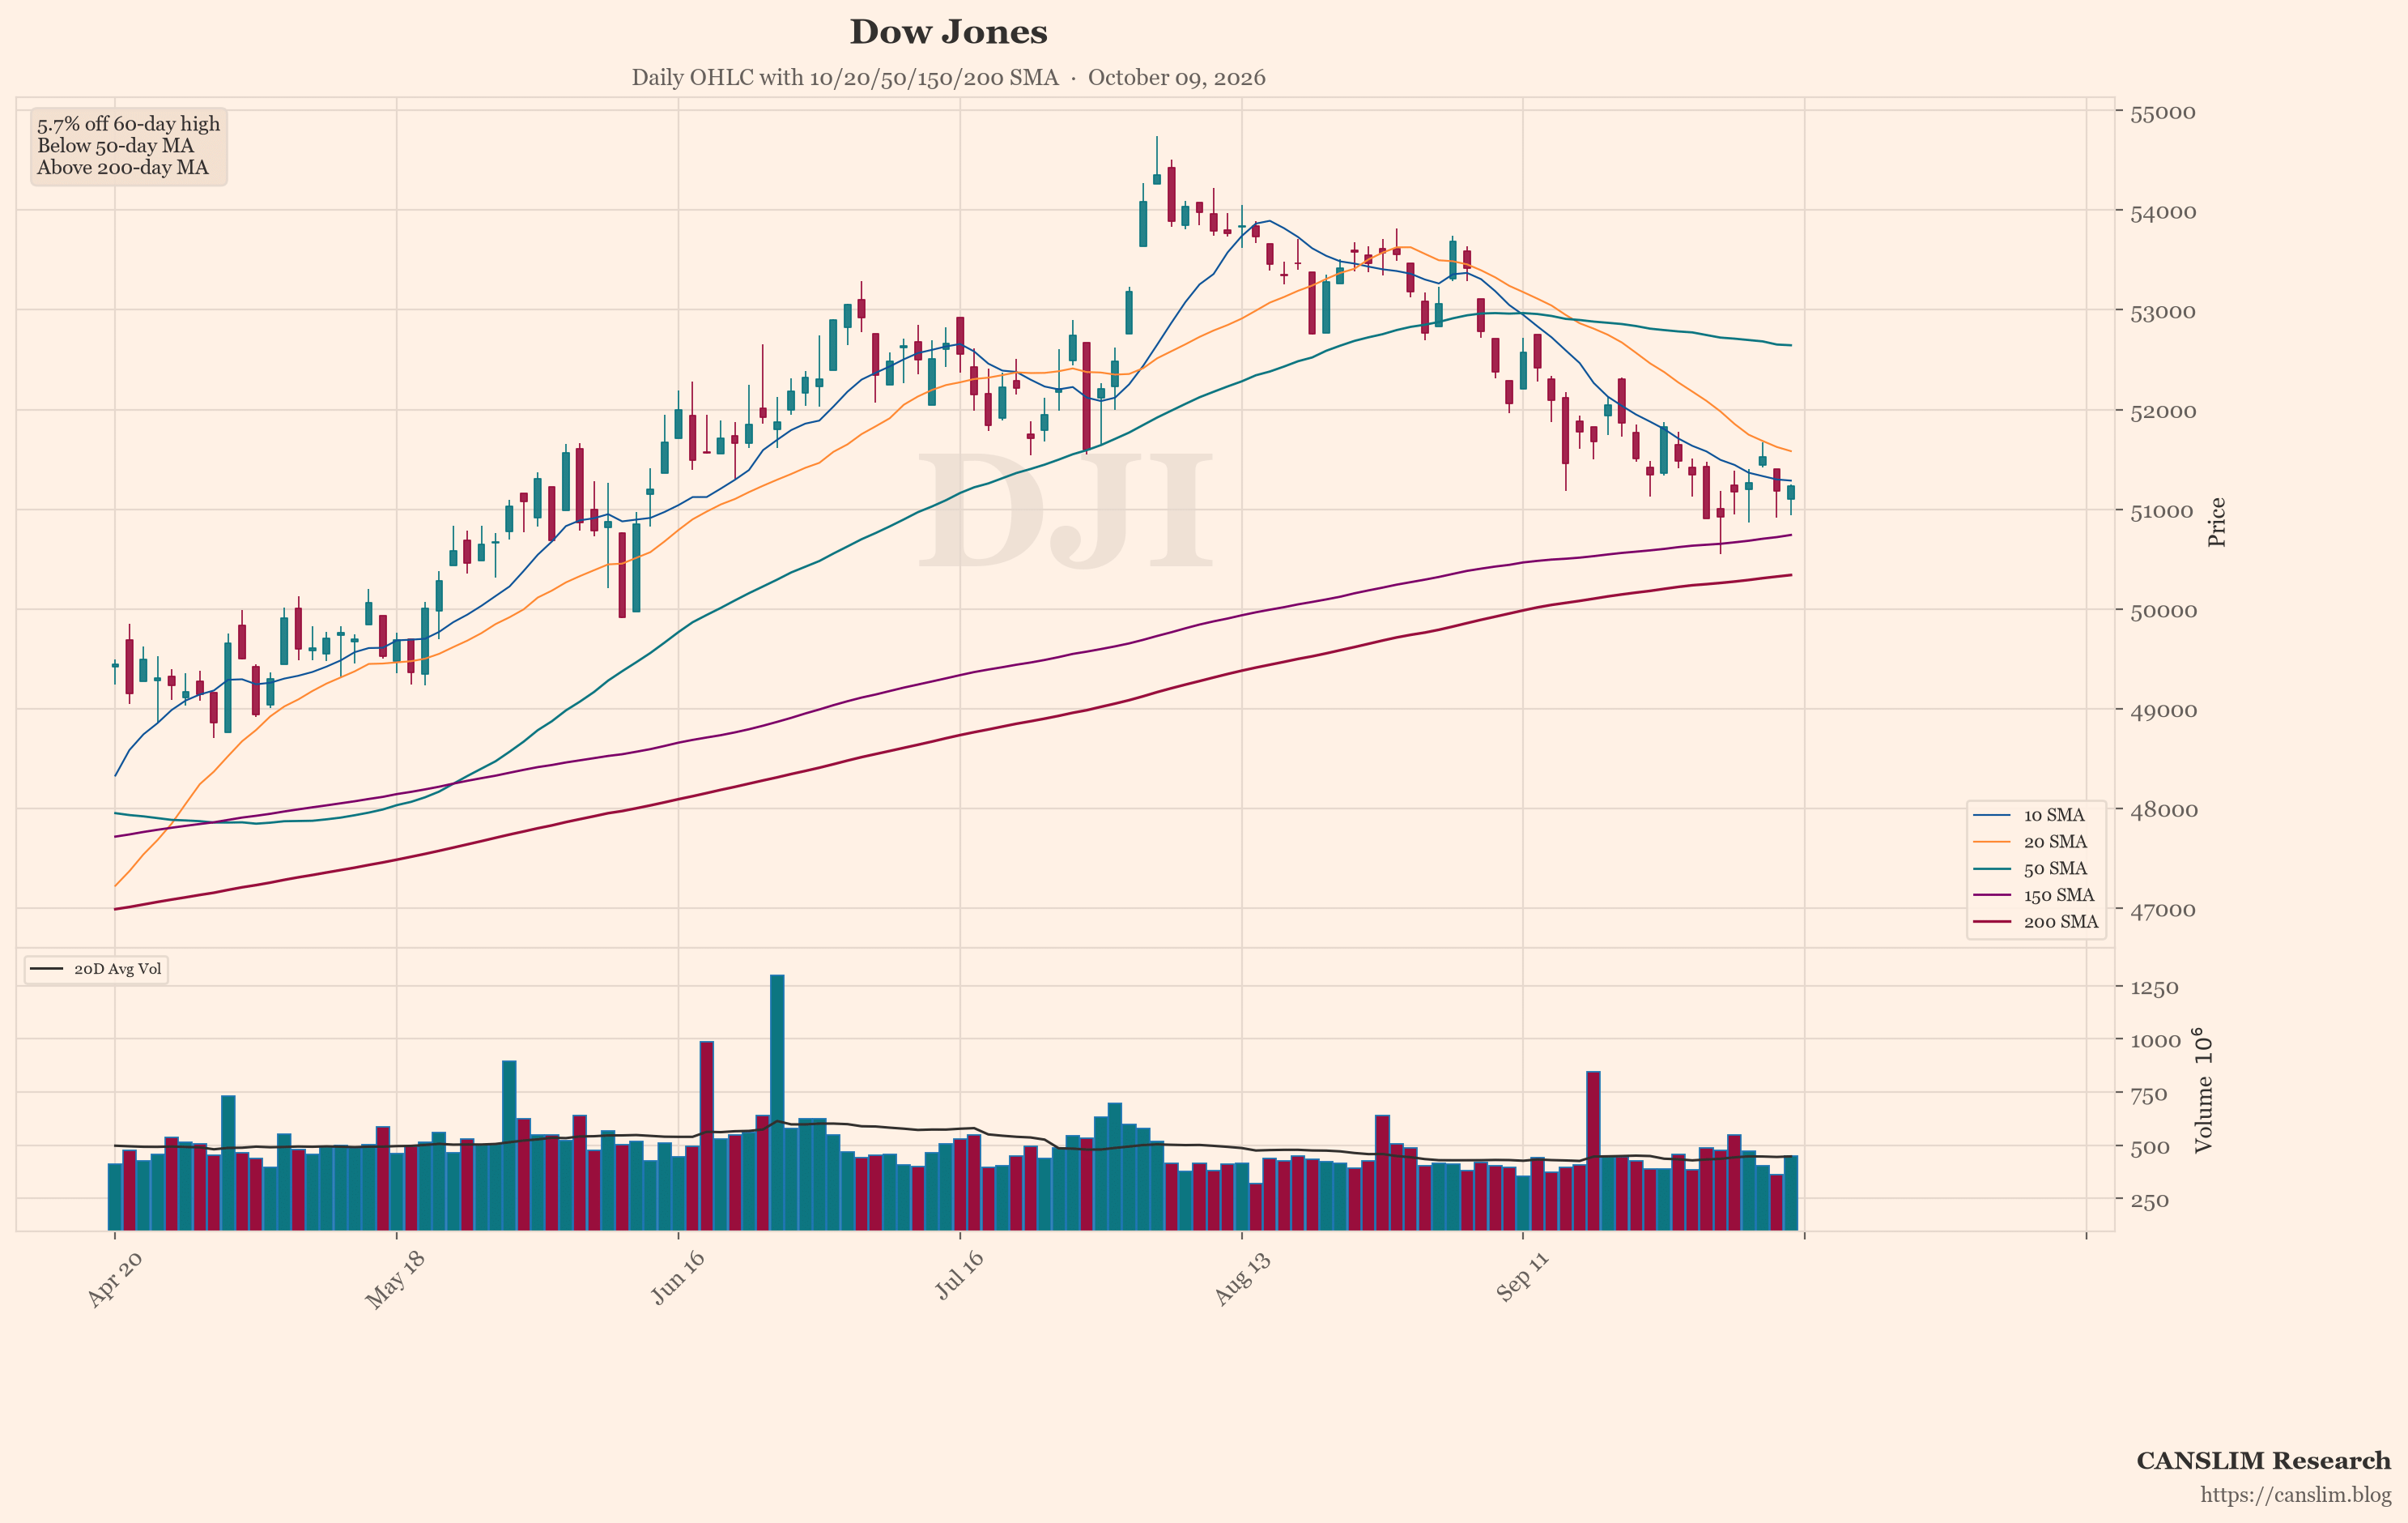
Task: Click the Sep 11 date axis label
Action: (x=1522, y=1276)
